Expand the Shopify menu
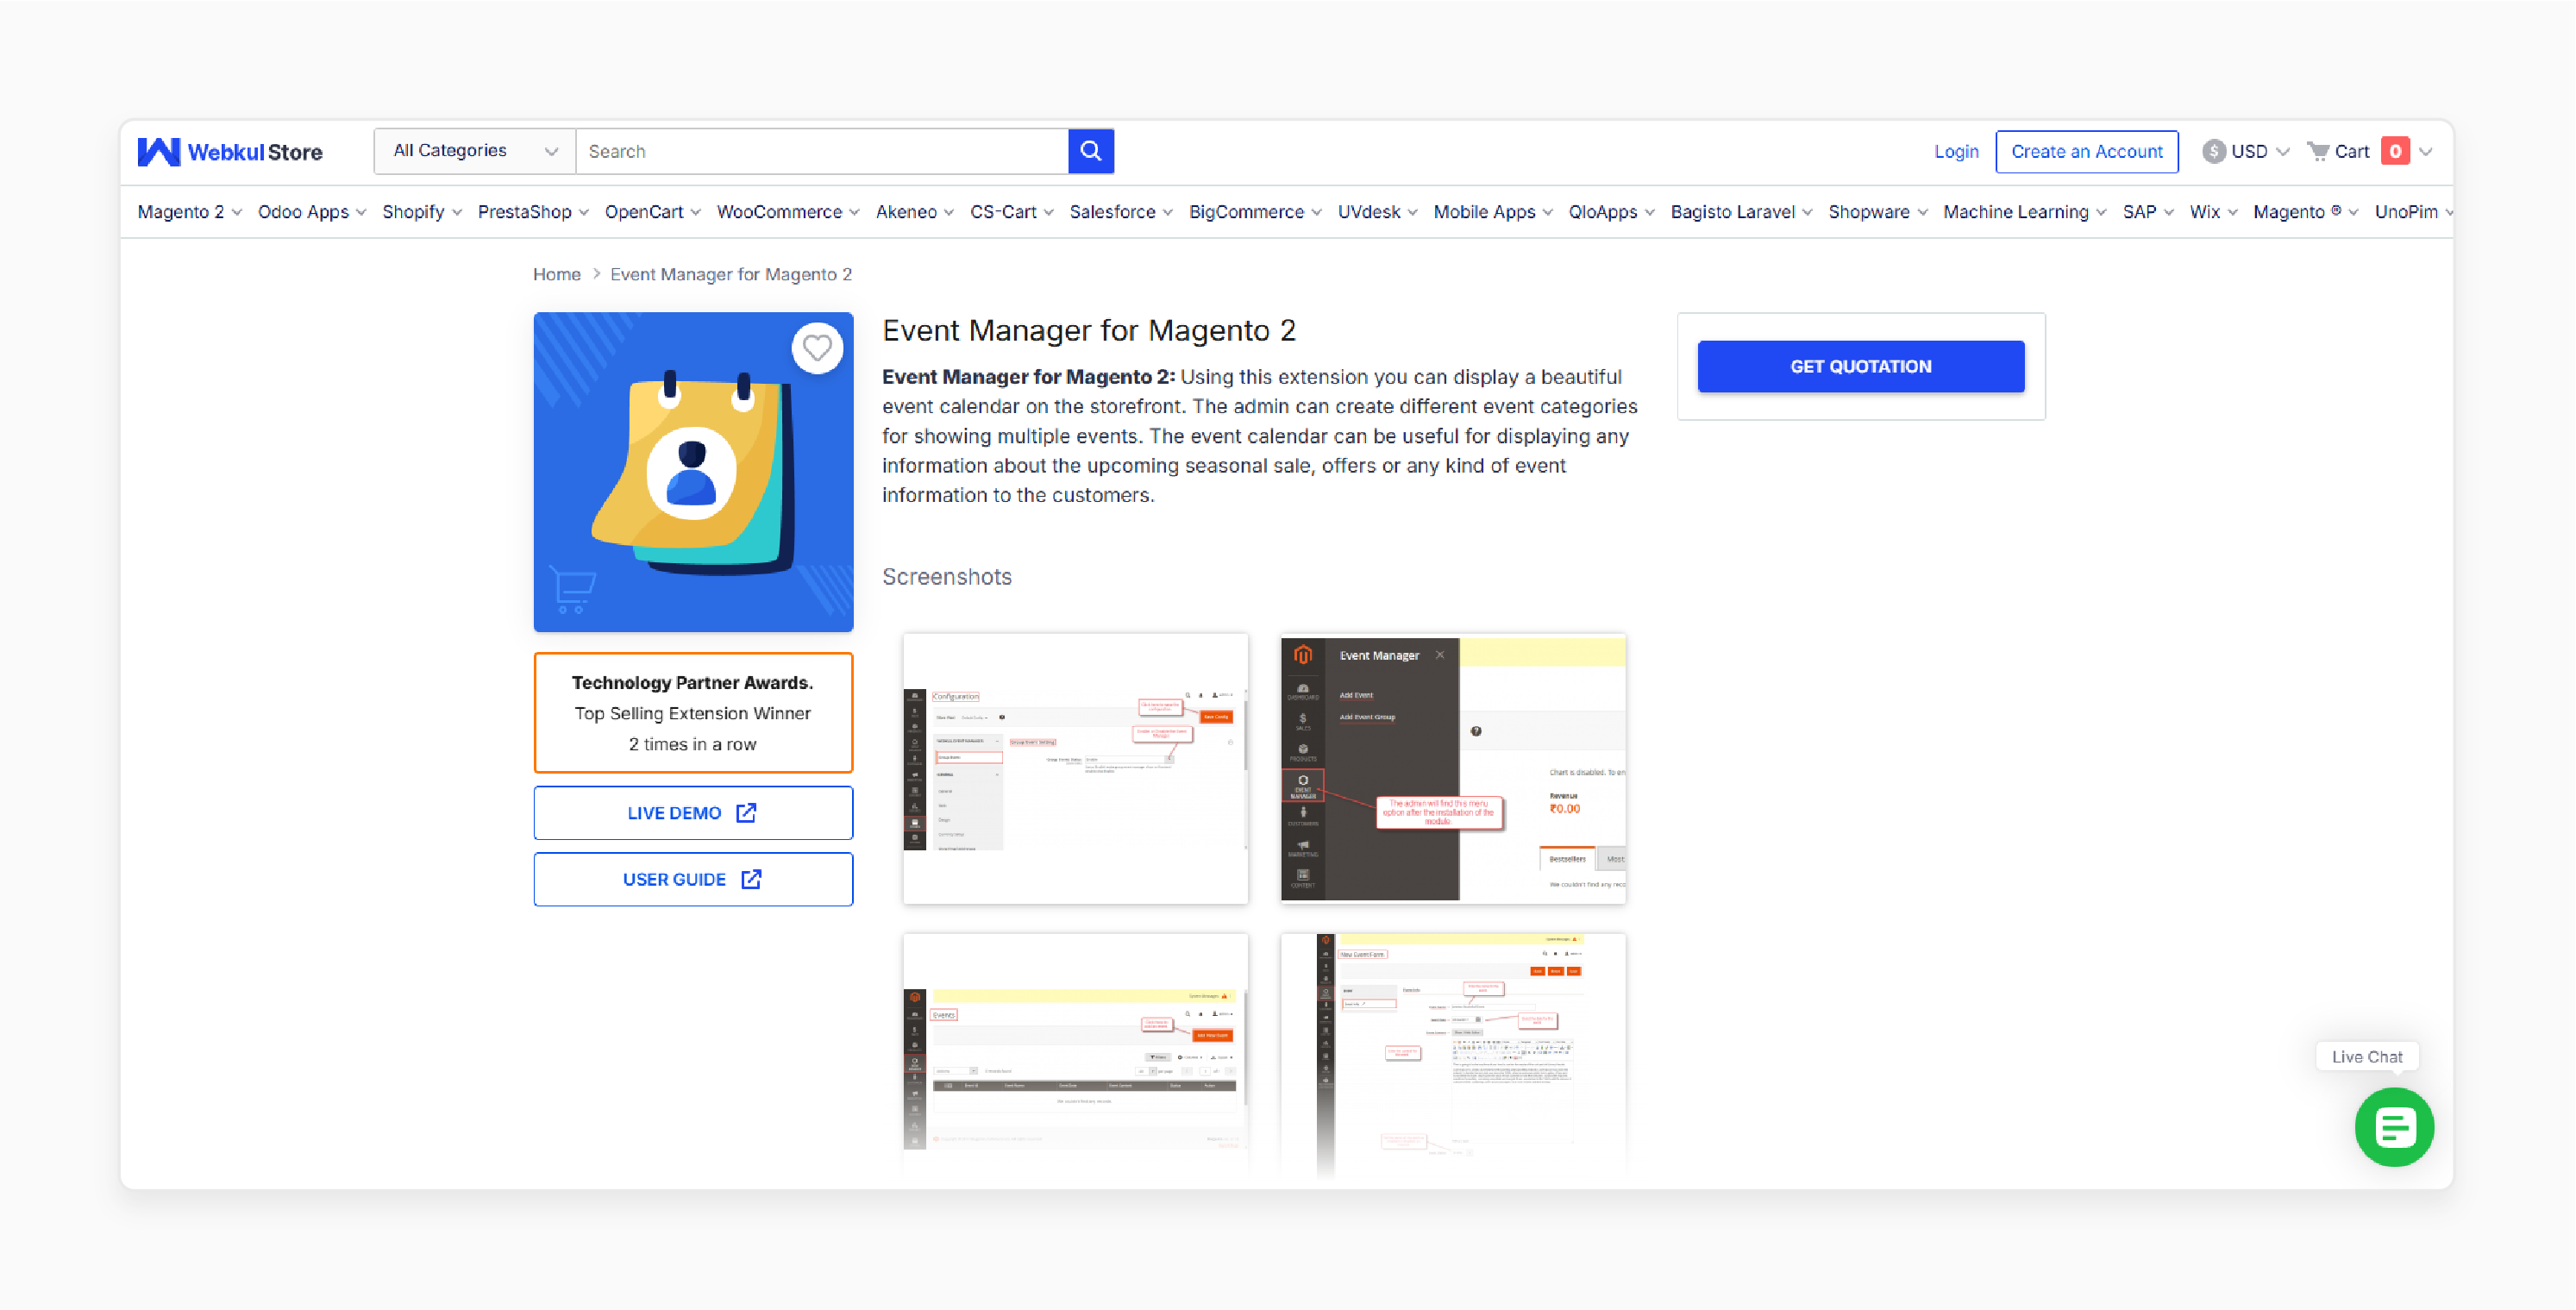 tap(422, 212)
